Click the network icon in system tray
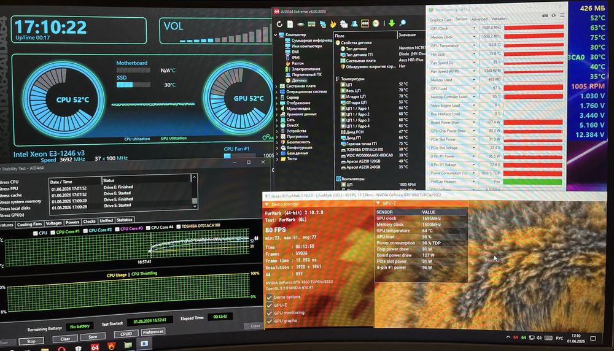 coord(531,337)
